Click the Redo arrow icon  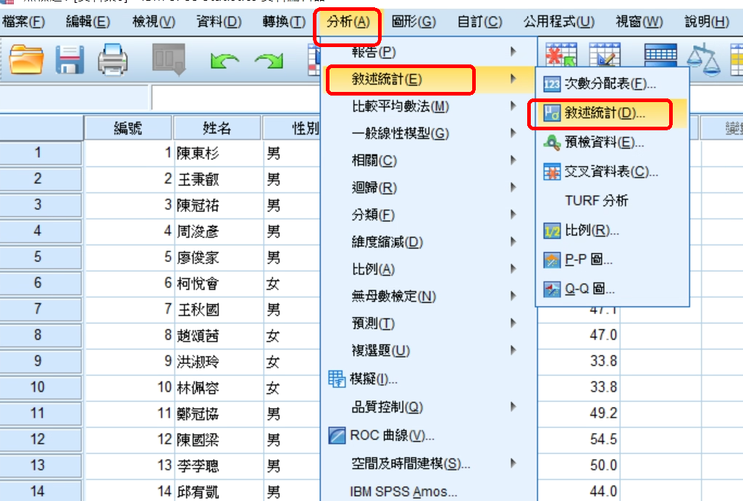pos(268,62)
